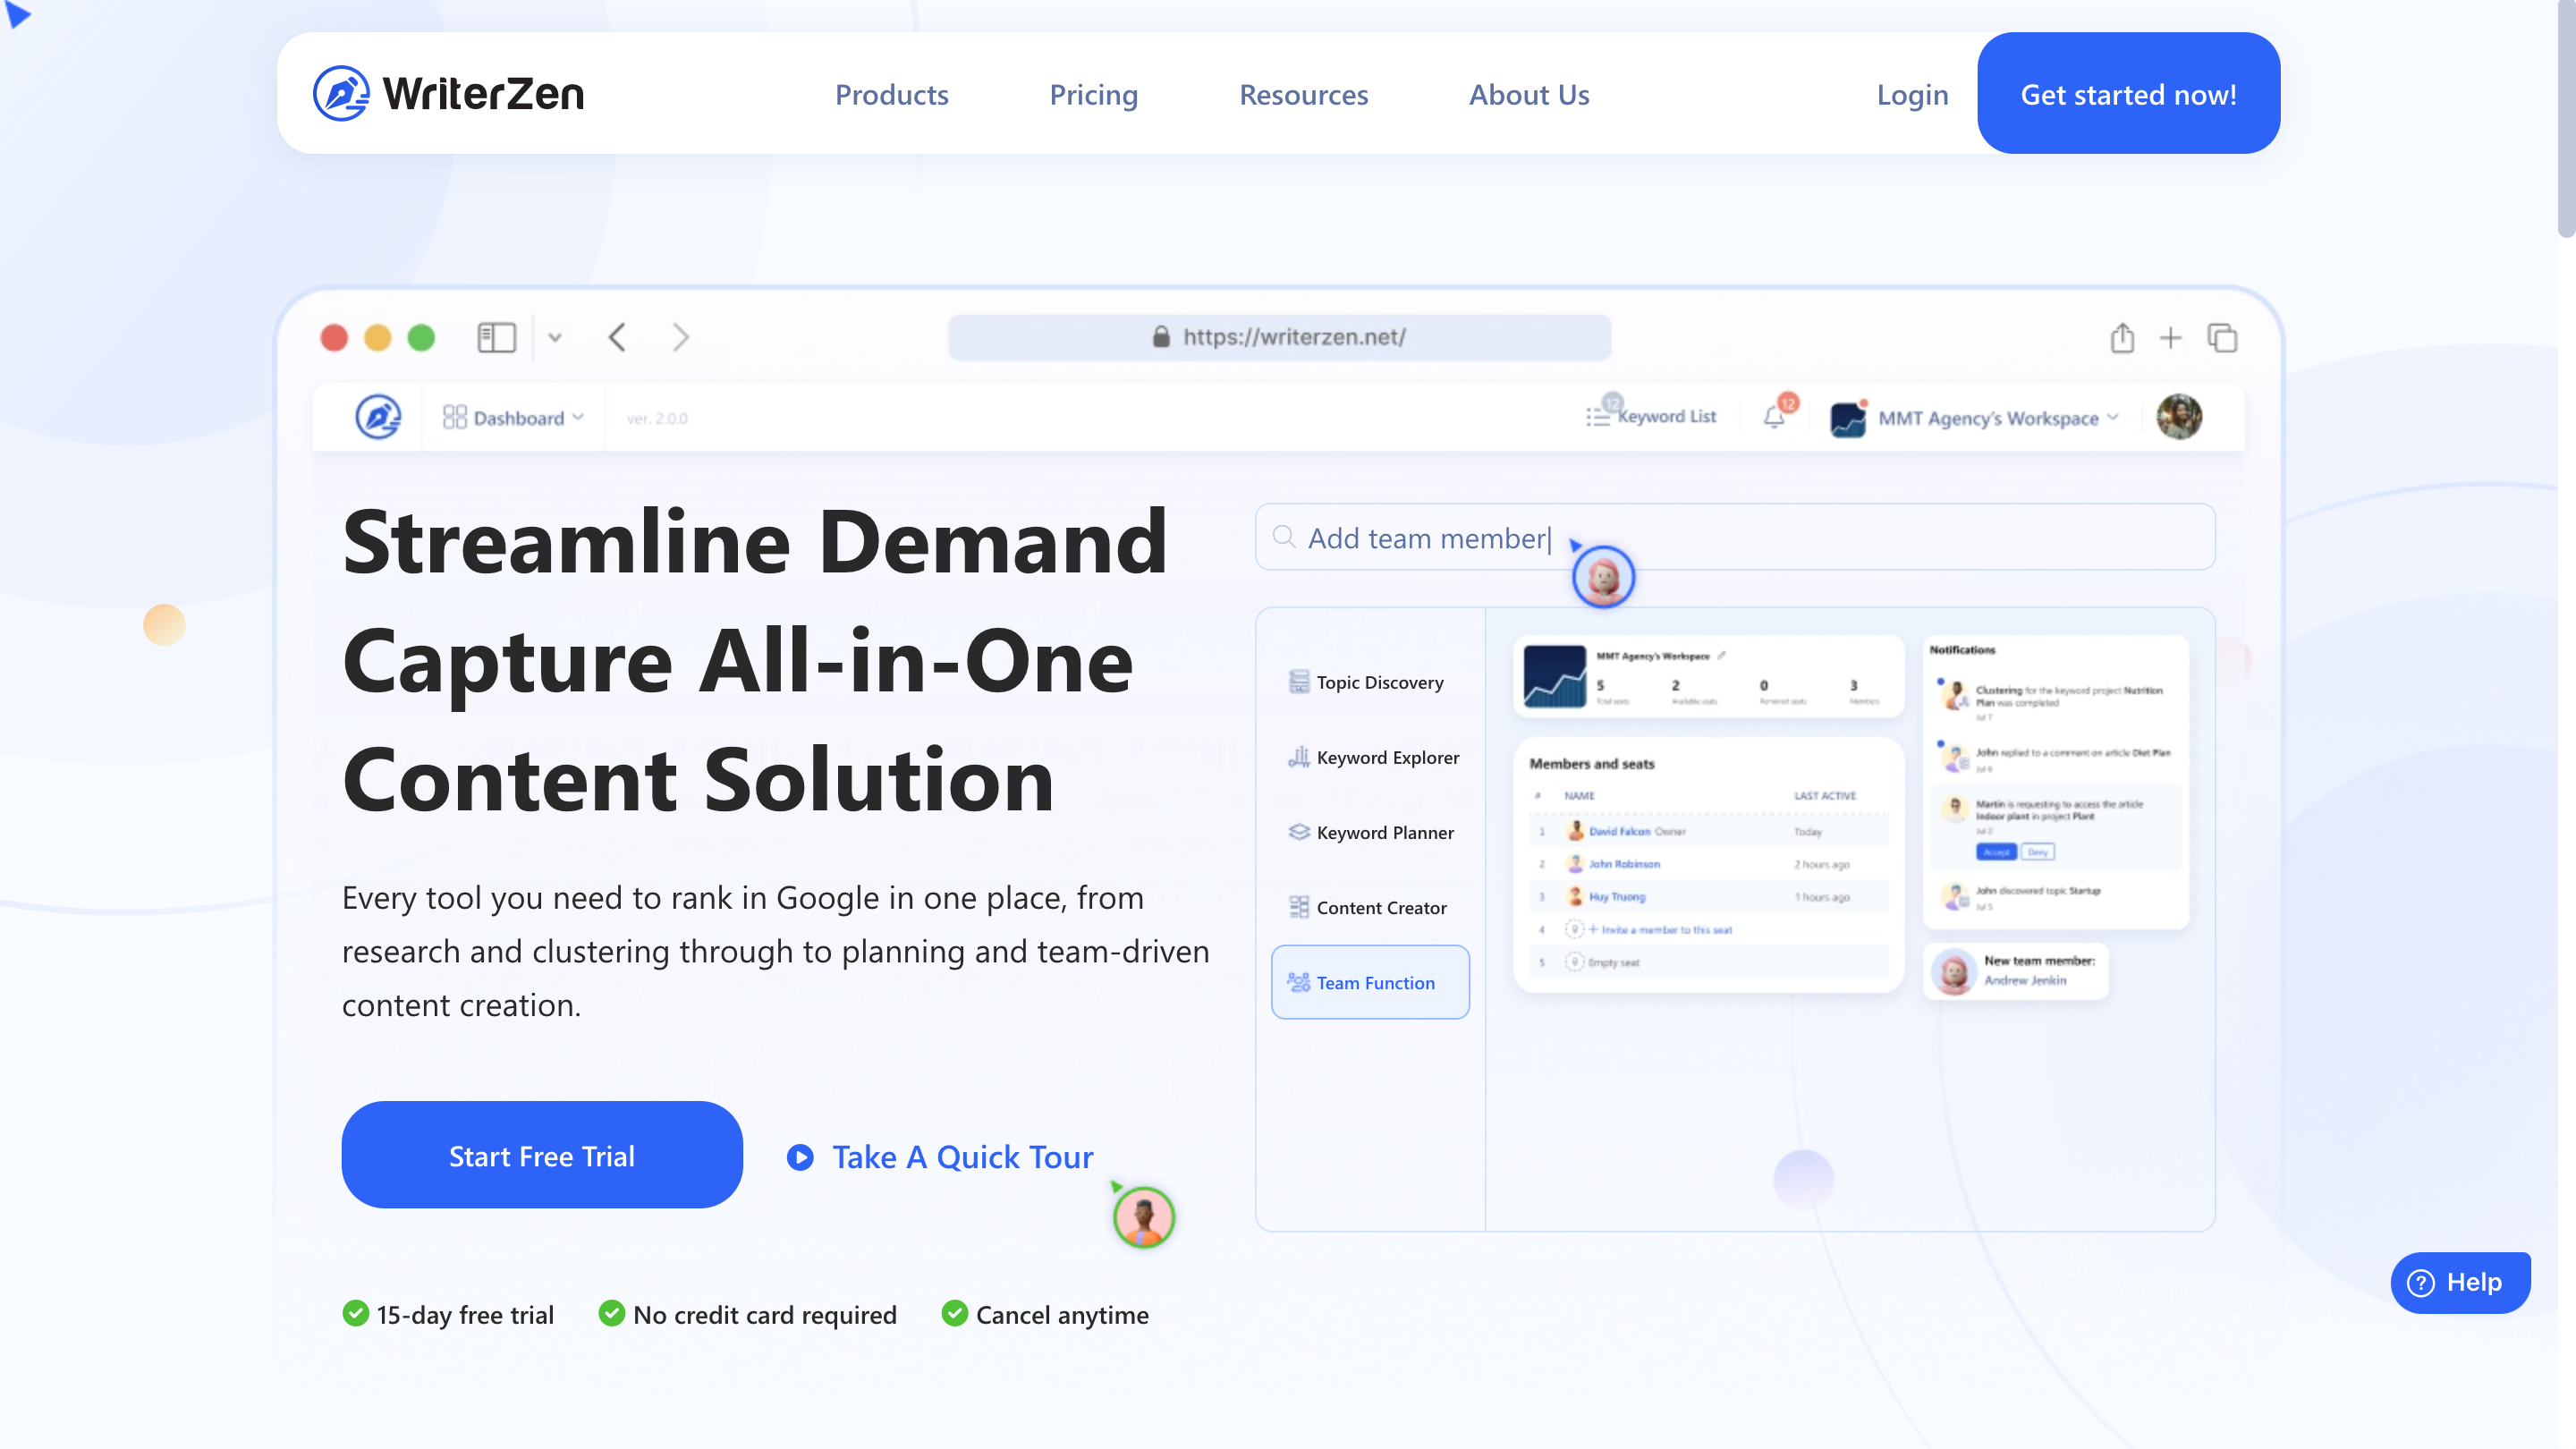Viewport: 2576px width, 1449px height.
Task: Click the ver. 2.0.0 label
Action: pyautogui.click(x=657, y=418)
